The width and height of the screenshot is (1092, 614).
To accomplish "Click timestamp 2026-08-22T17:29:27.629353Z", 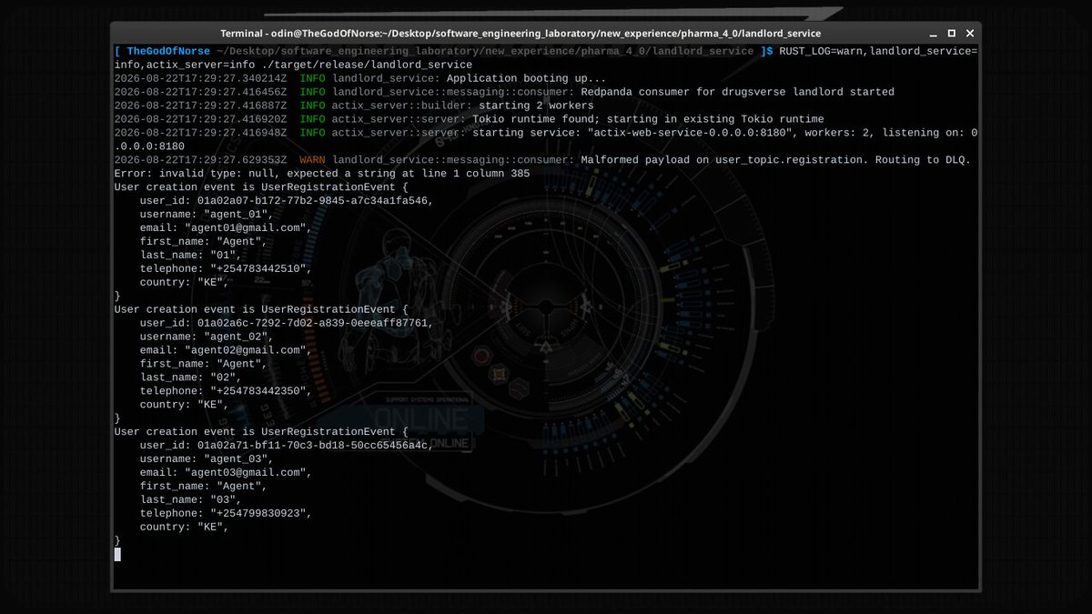I will (x=200, y=160).
